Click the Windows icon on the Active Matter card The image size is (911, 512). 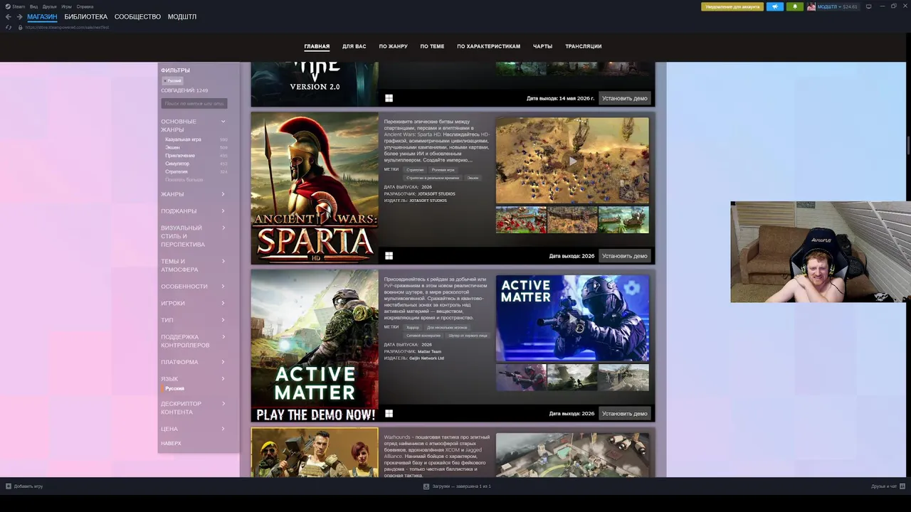(x=389, y=413)
